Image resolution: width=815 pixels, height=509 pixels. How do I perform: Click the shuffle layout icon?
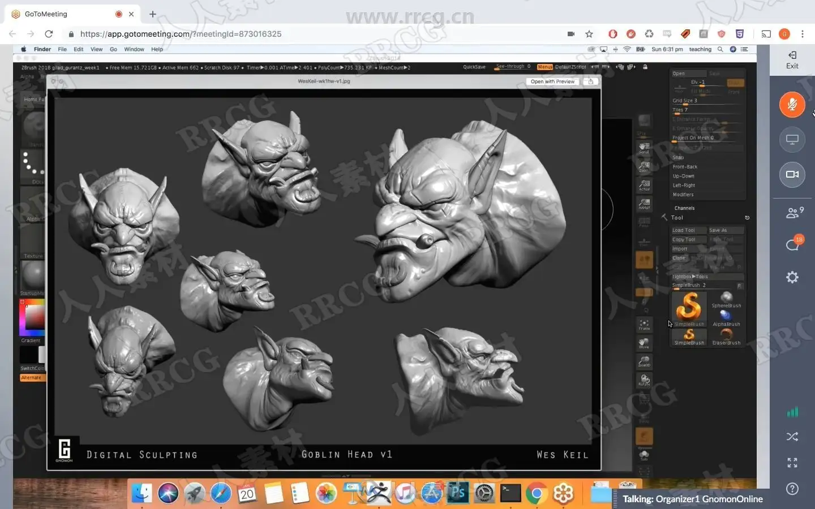point(792,437)
